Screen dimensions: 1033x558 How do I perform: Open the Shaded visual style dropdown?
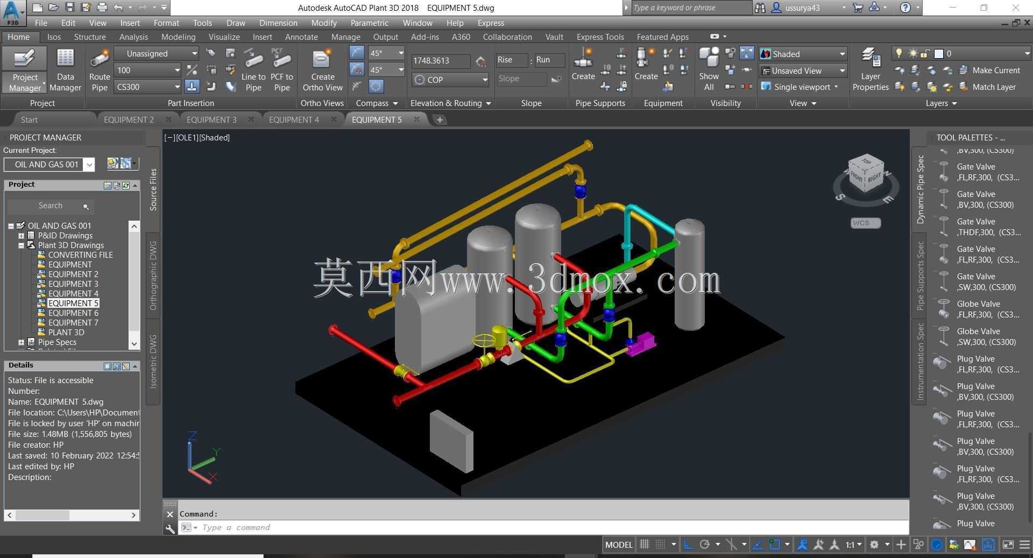point(803,54)
